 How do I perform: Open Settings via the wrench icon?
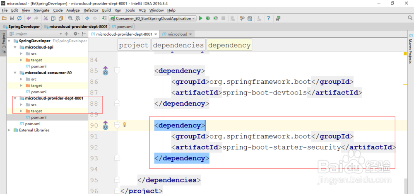click(x=242, y=18)
